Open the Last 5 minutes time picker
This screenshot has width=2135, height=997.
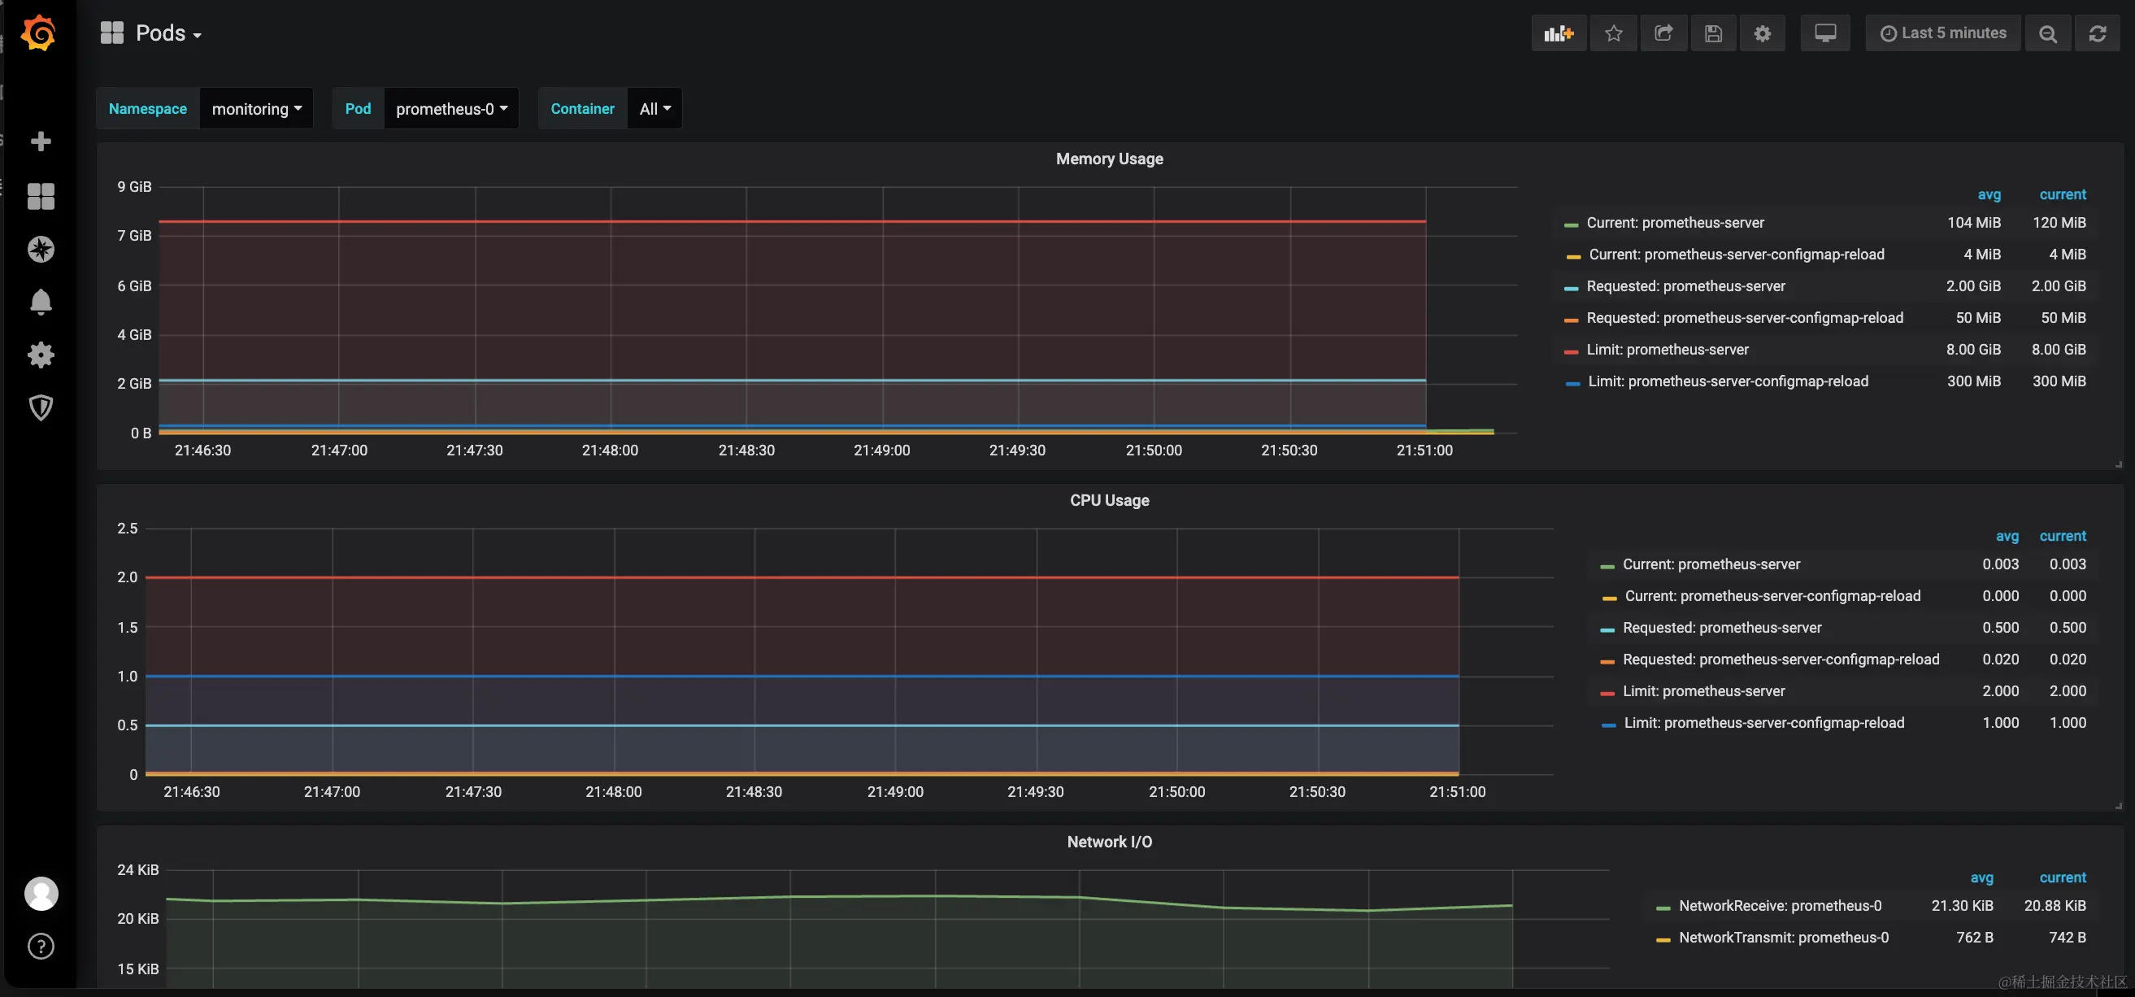pyautogui.click(x=1942, y=33)
